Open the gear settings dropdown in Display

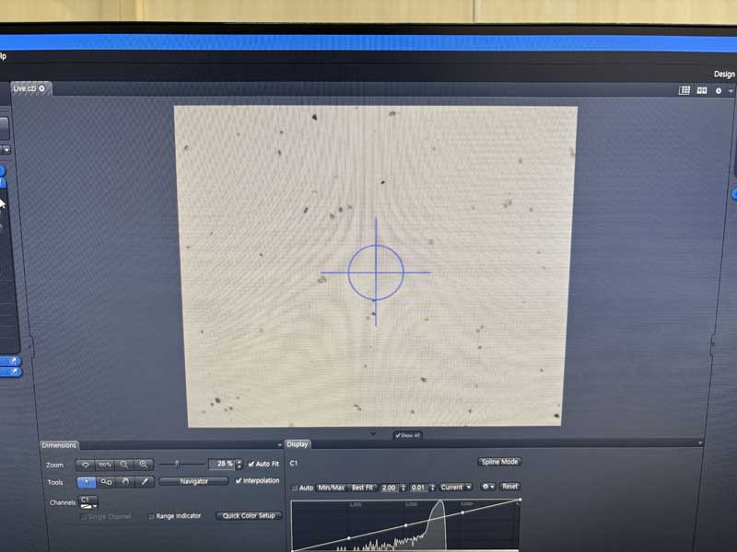coord(486,487)
